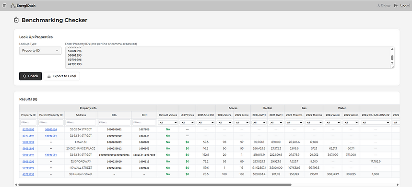Open the 2025 Score filter dropdown
The width and height of the screenshot is (412, 187).
point(242,122)
